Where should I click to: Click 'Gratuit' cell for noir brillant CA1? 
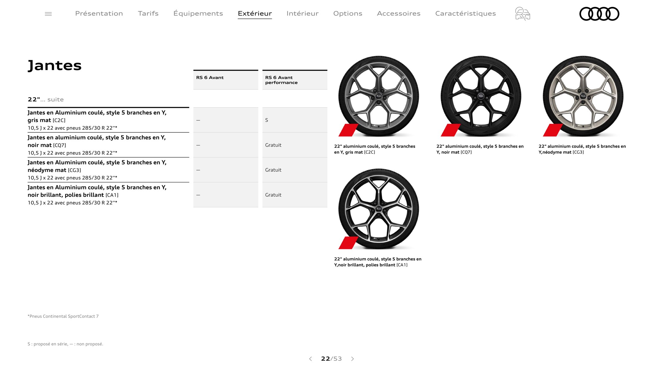click(295, 195)
